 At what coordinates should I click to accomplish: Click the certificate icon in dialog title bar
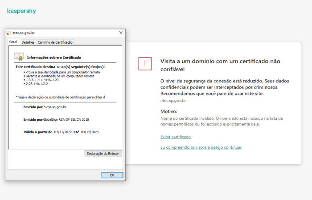pos(8,33)
